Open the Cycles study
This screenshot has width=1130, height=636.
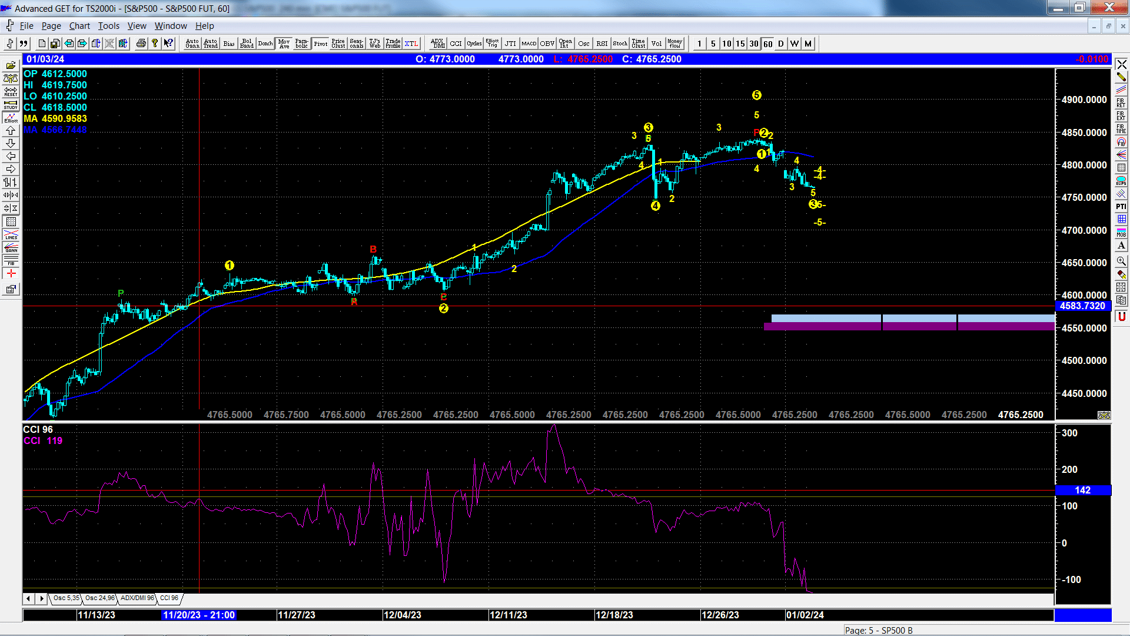point(474,44)
